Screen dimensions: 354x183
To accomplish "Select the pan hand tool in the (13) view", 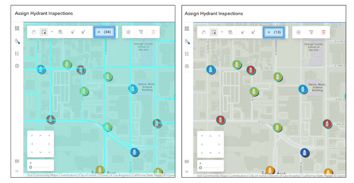I will pyautogui.click(x=203, y=32).
